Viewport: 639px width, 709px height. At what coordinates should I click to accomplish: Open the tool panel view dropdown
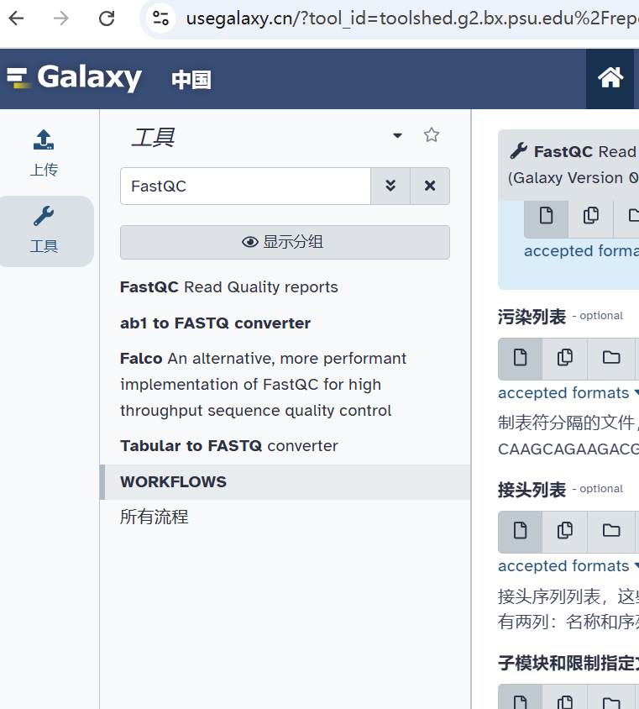click(397, 135)
